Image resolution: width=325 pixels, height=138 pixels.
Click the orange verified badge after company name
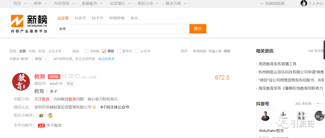click(x=94, y=107)
